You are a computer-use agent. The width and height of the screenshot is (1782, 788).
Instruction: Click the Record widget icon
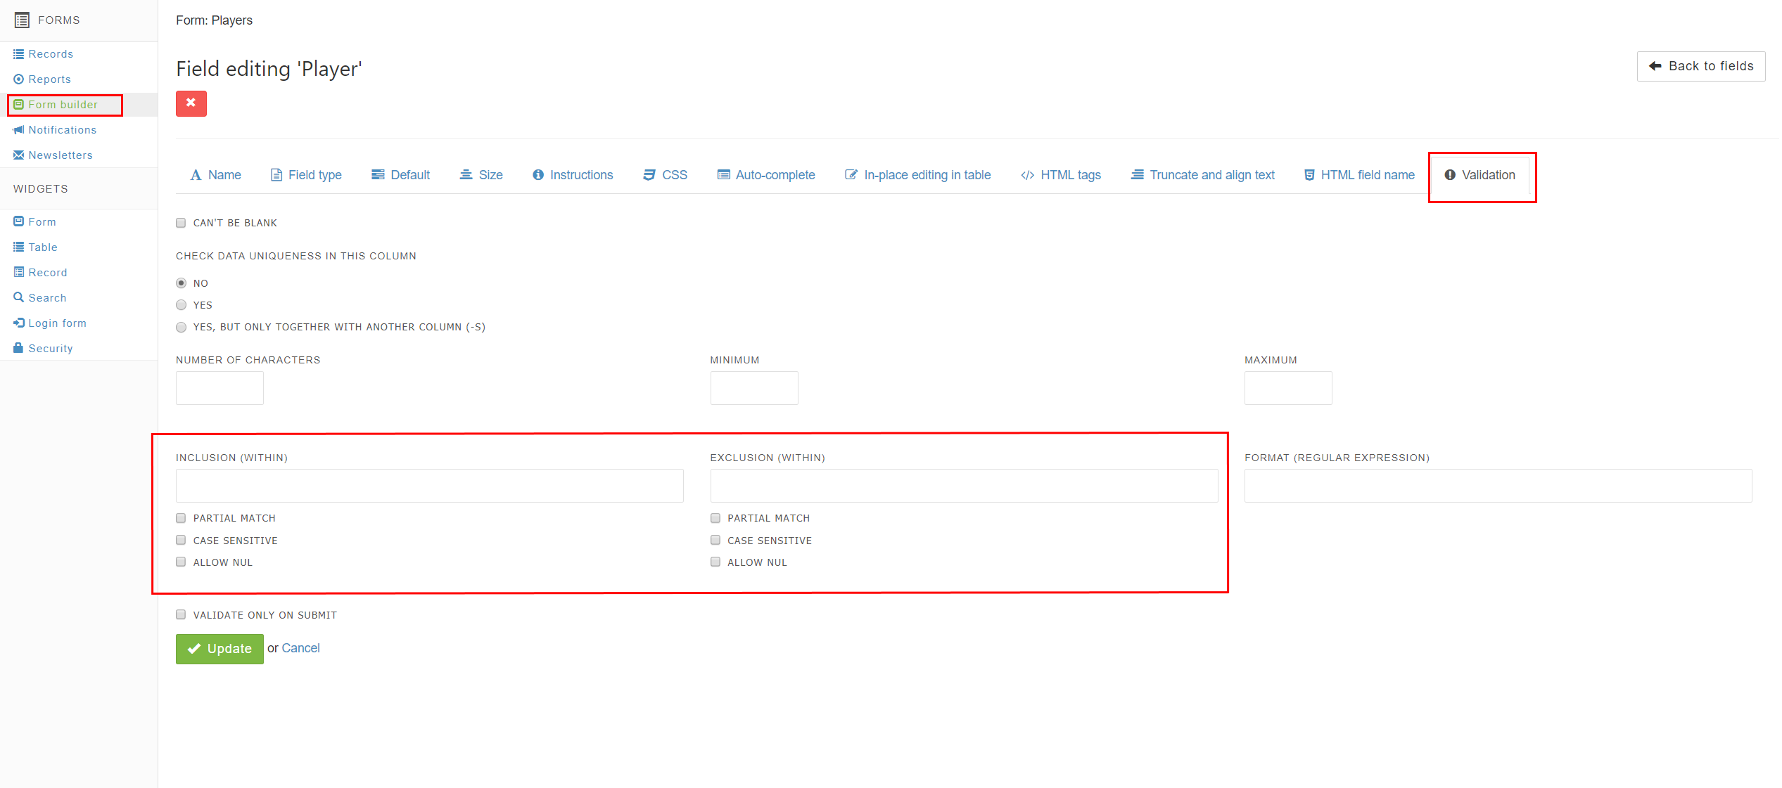[x=19, y=273]
